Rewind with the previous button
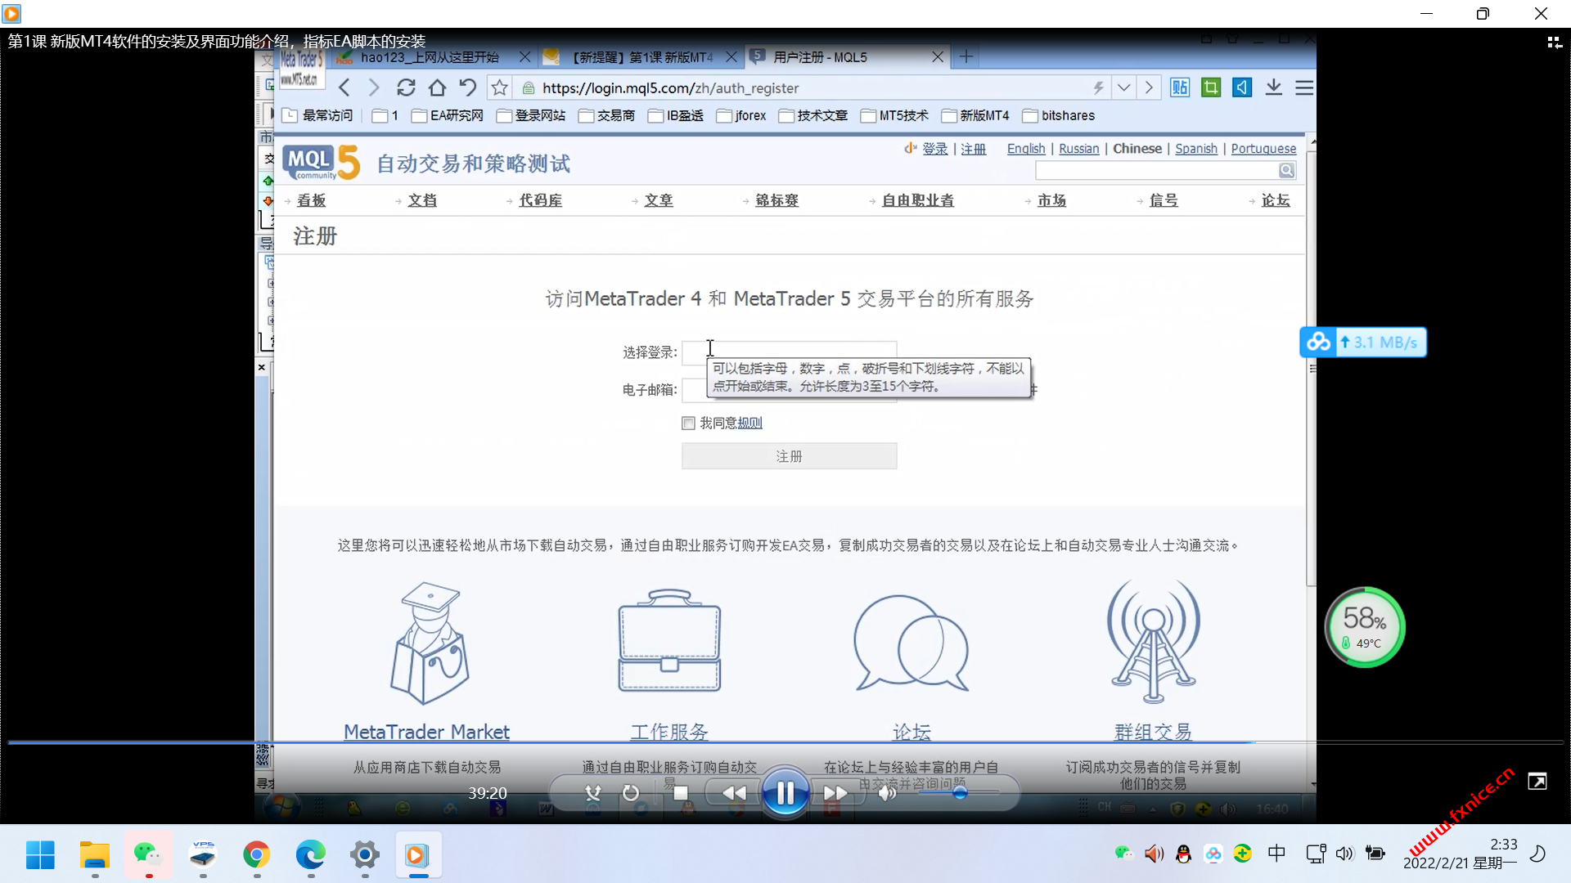This screenshot has width=1571, height=883. point(734,792)
